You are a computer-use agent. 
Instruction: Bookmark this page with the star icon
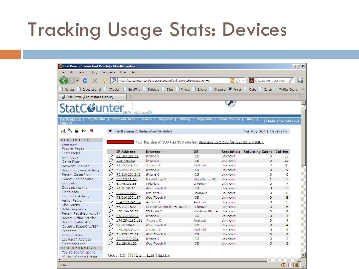pyautogui.click(x=238, y=81)
